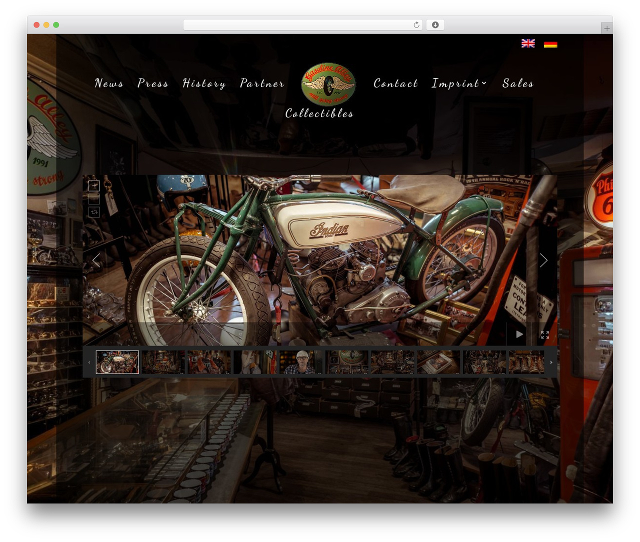Advance thumbnail strip with right arrow
Viewport: 640px width, 542px height.
[x=551, y=362]
